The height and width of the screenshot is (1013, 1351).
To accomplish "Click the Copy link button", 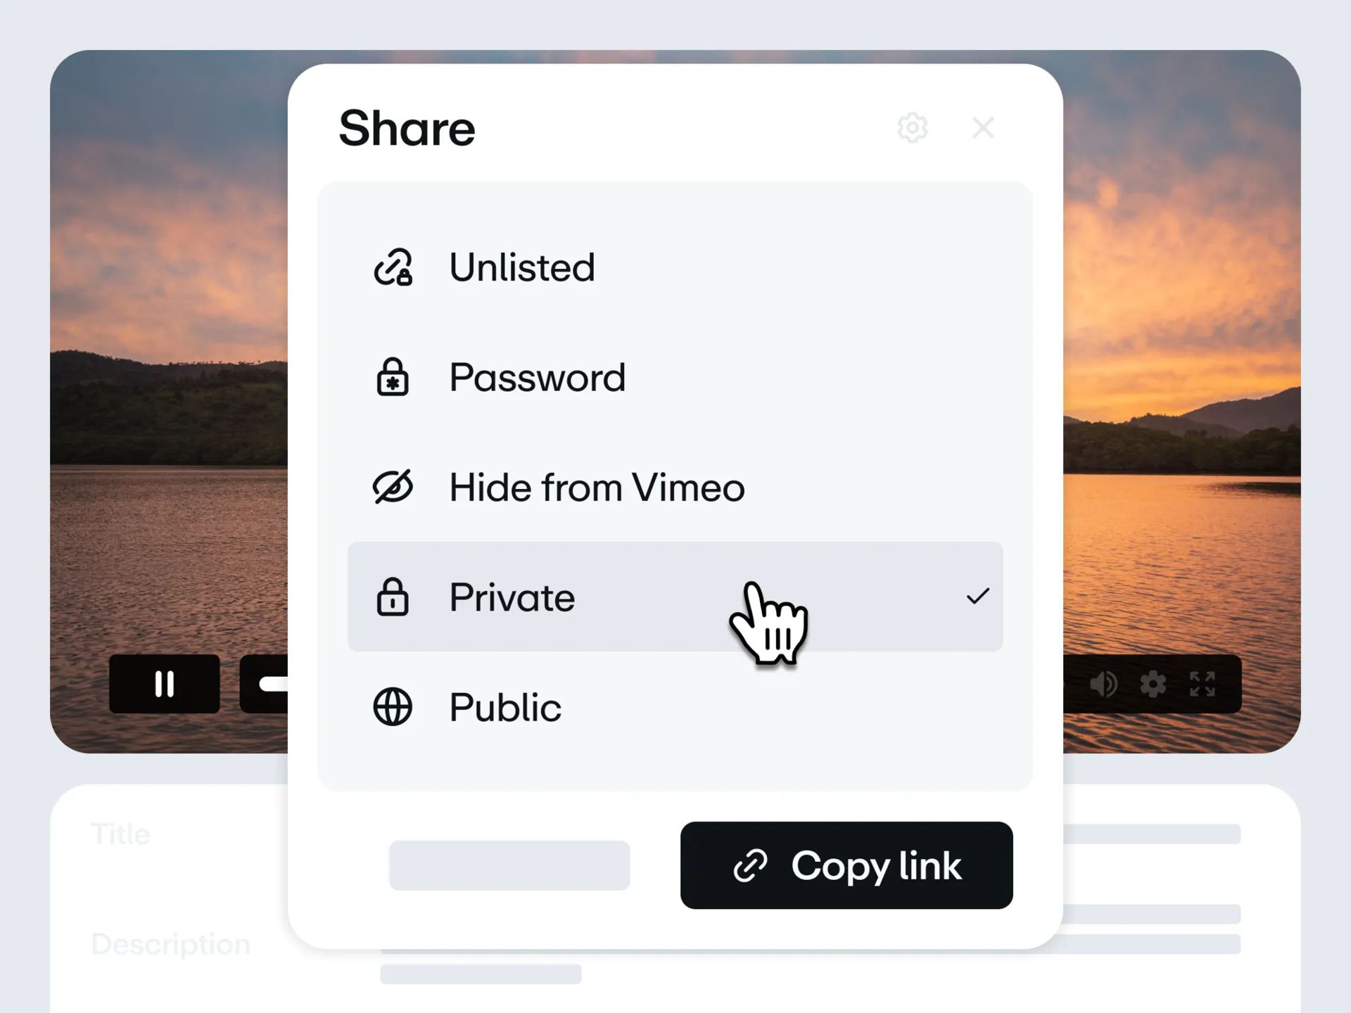I will coord(846,865).
